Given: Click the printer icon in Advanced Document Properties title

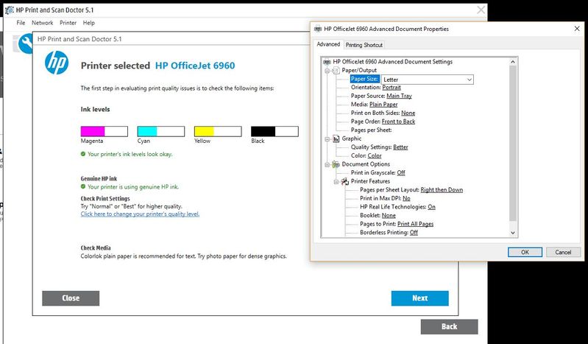Looking at the screenshot, I should point(318,29).
